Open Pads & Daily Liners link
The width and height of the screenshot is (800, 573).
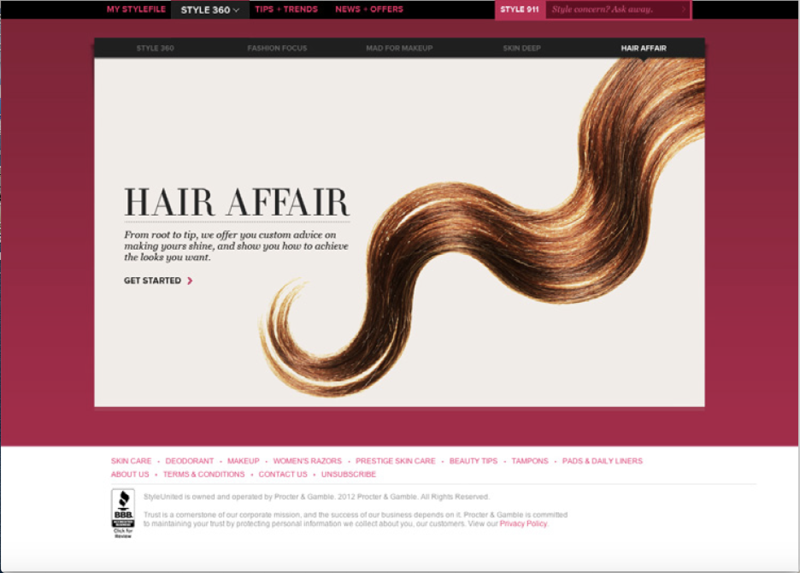point(602,461)
